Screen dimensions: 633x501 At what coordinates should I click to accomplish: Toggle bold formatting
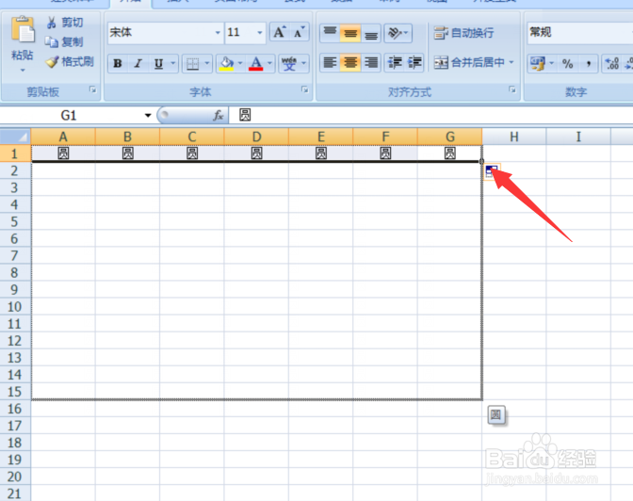(118, 63)
